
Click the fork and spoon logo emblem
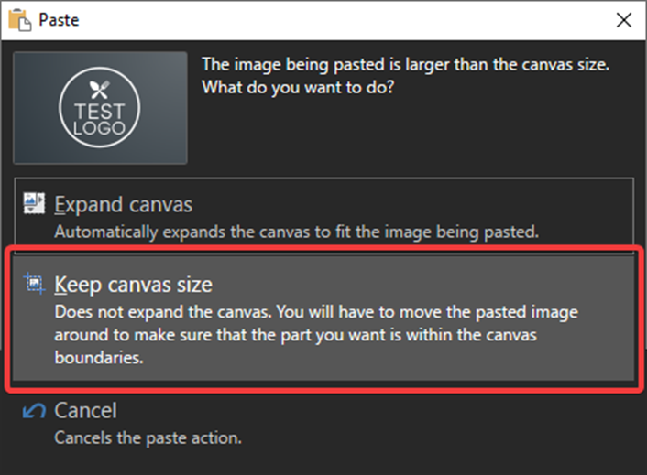coord(100,90)
